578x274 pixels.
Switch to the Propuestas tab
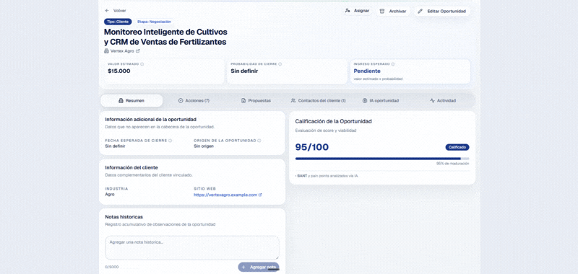(256, 100)
